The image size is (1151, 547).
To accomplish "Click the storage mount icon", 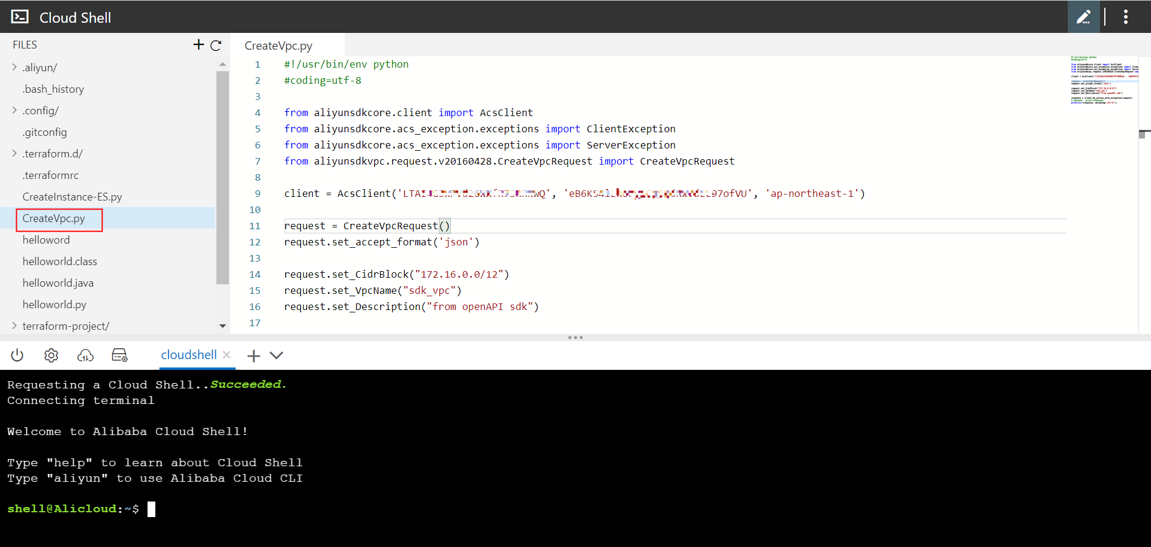I will [x=119, y=355].
